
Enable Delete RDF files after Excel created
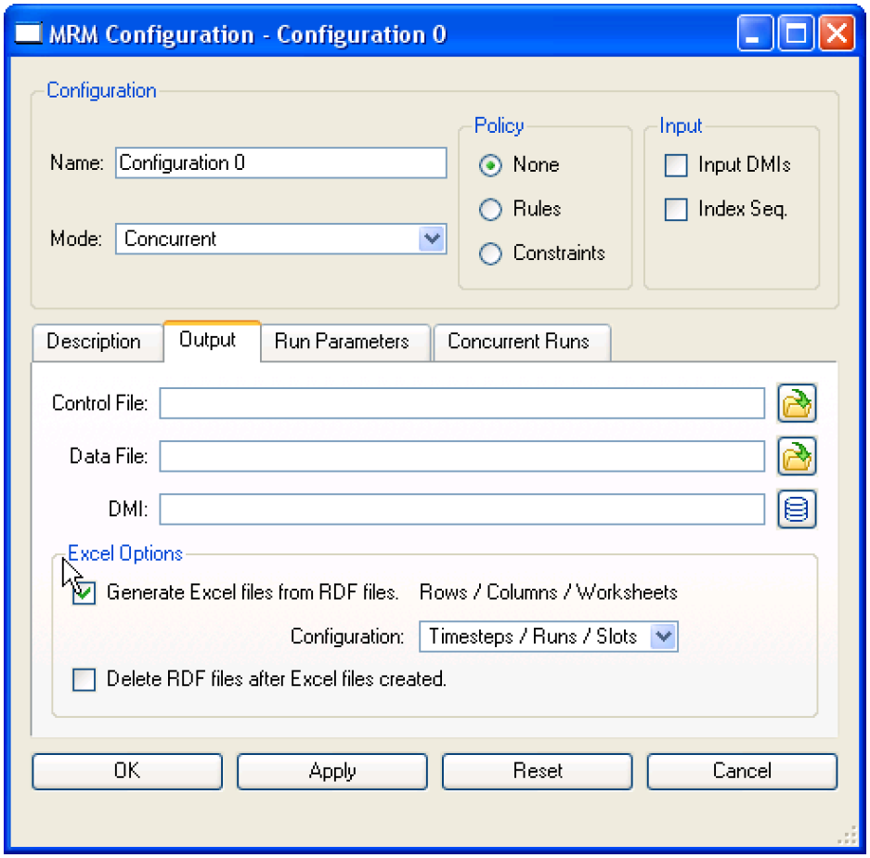[84, 680]
